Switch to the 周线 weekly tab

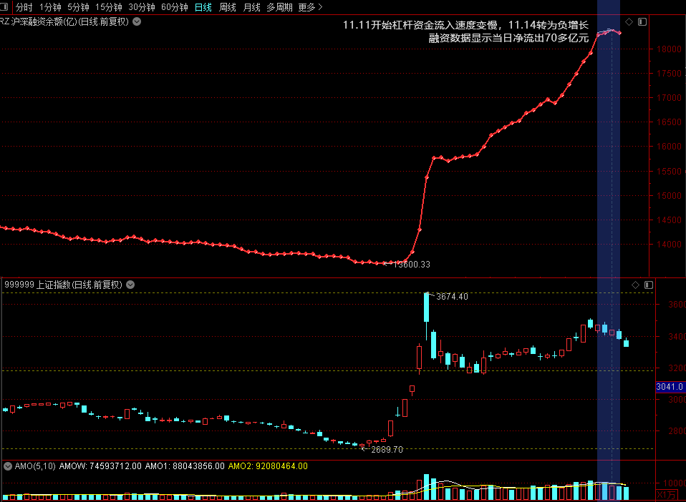point(228,7)
